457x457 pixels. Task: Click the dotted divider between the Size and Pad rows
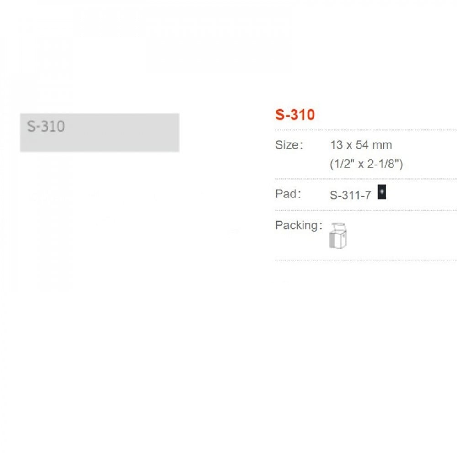(x=366, y=179)
